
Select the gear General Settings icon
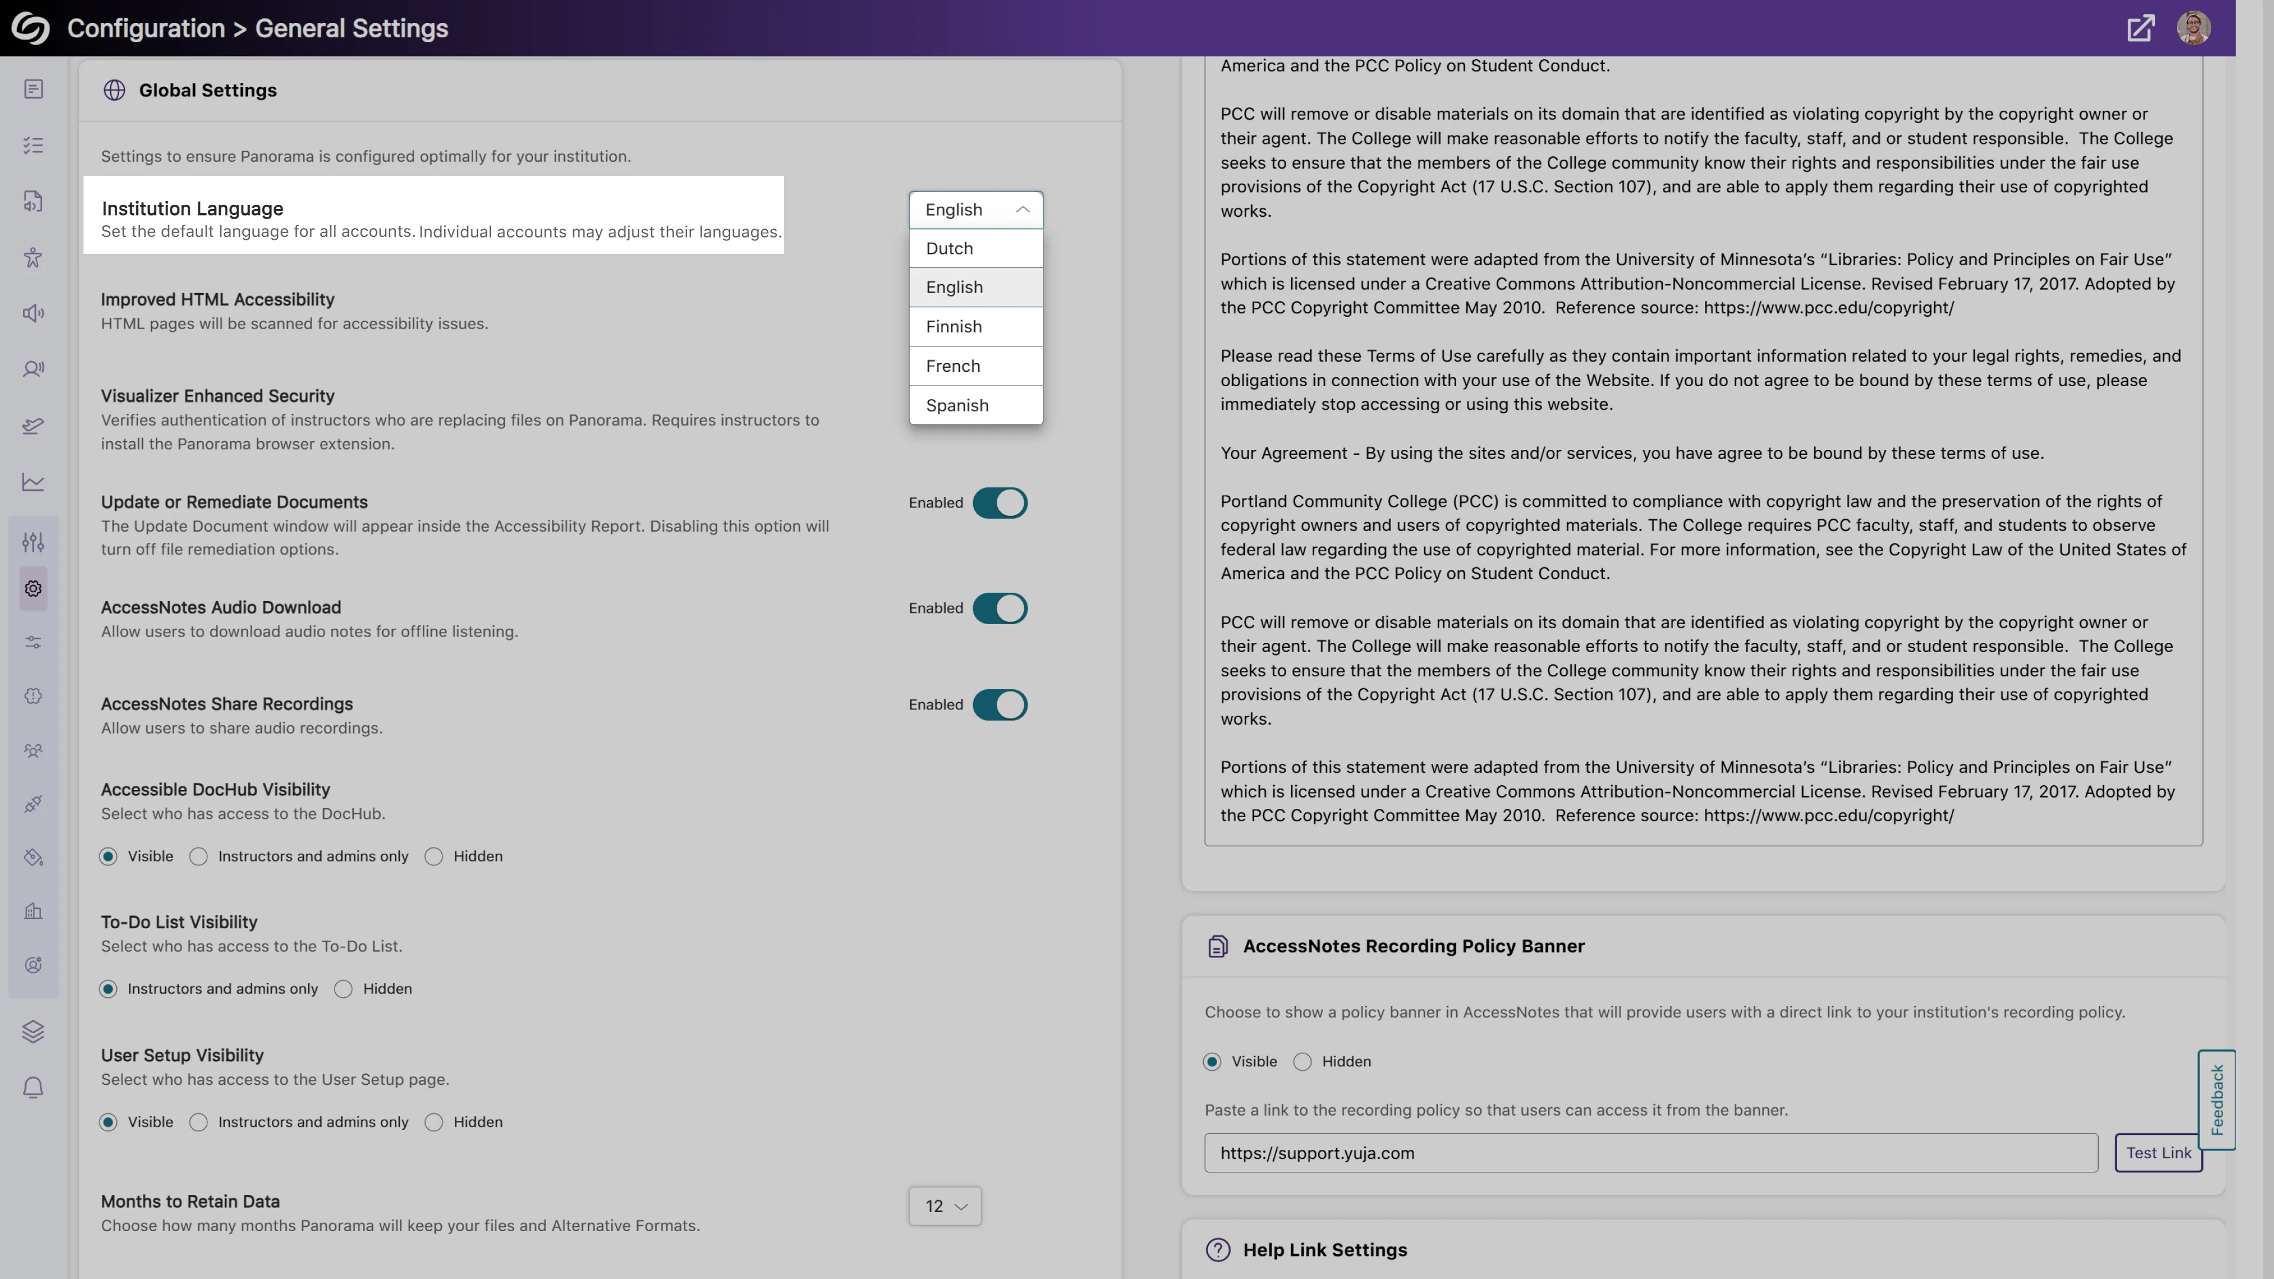(x=34, y=589)
